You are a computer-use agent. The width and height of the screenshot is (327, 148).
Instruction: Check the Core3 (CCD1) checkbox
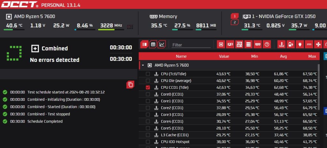click(x=148, y=115)
